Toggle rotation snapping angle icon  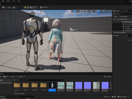tap(93, 11)
